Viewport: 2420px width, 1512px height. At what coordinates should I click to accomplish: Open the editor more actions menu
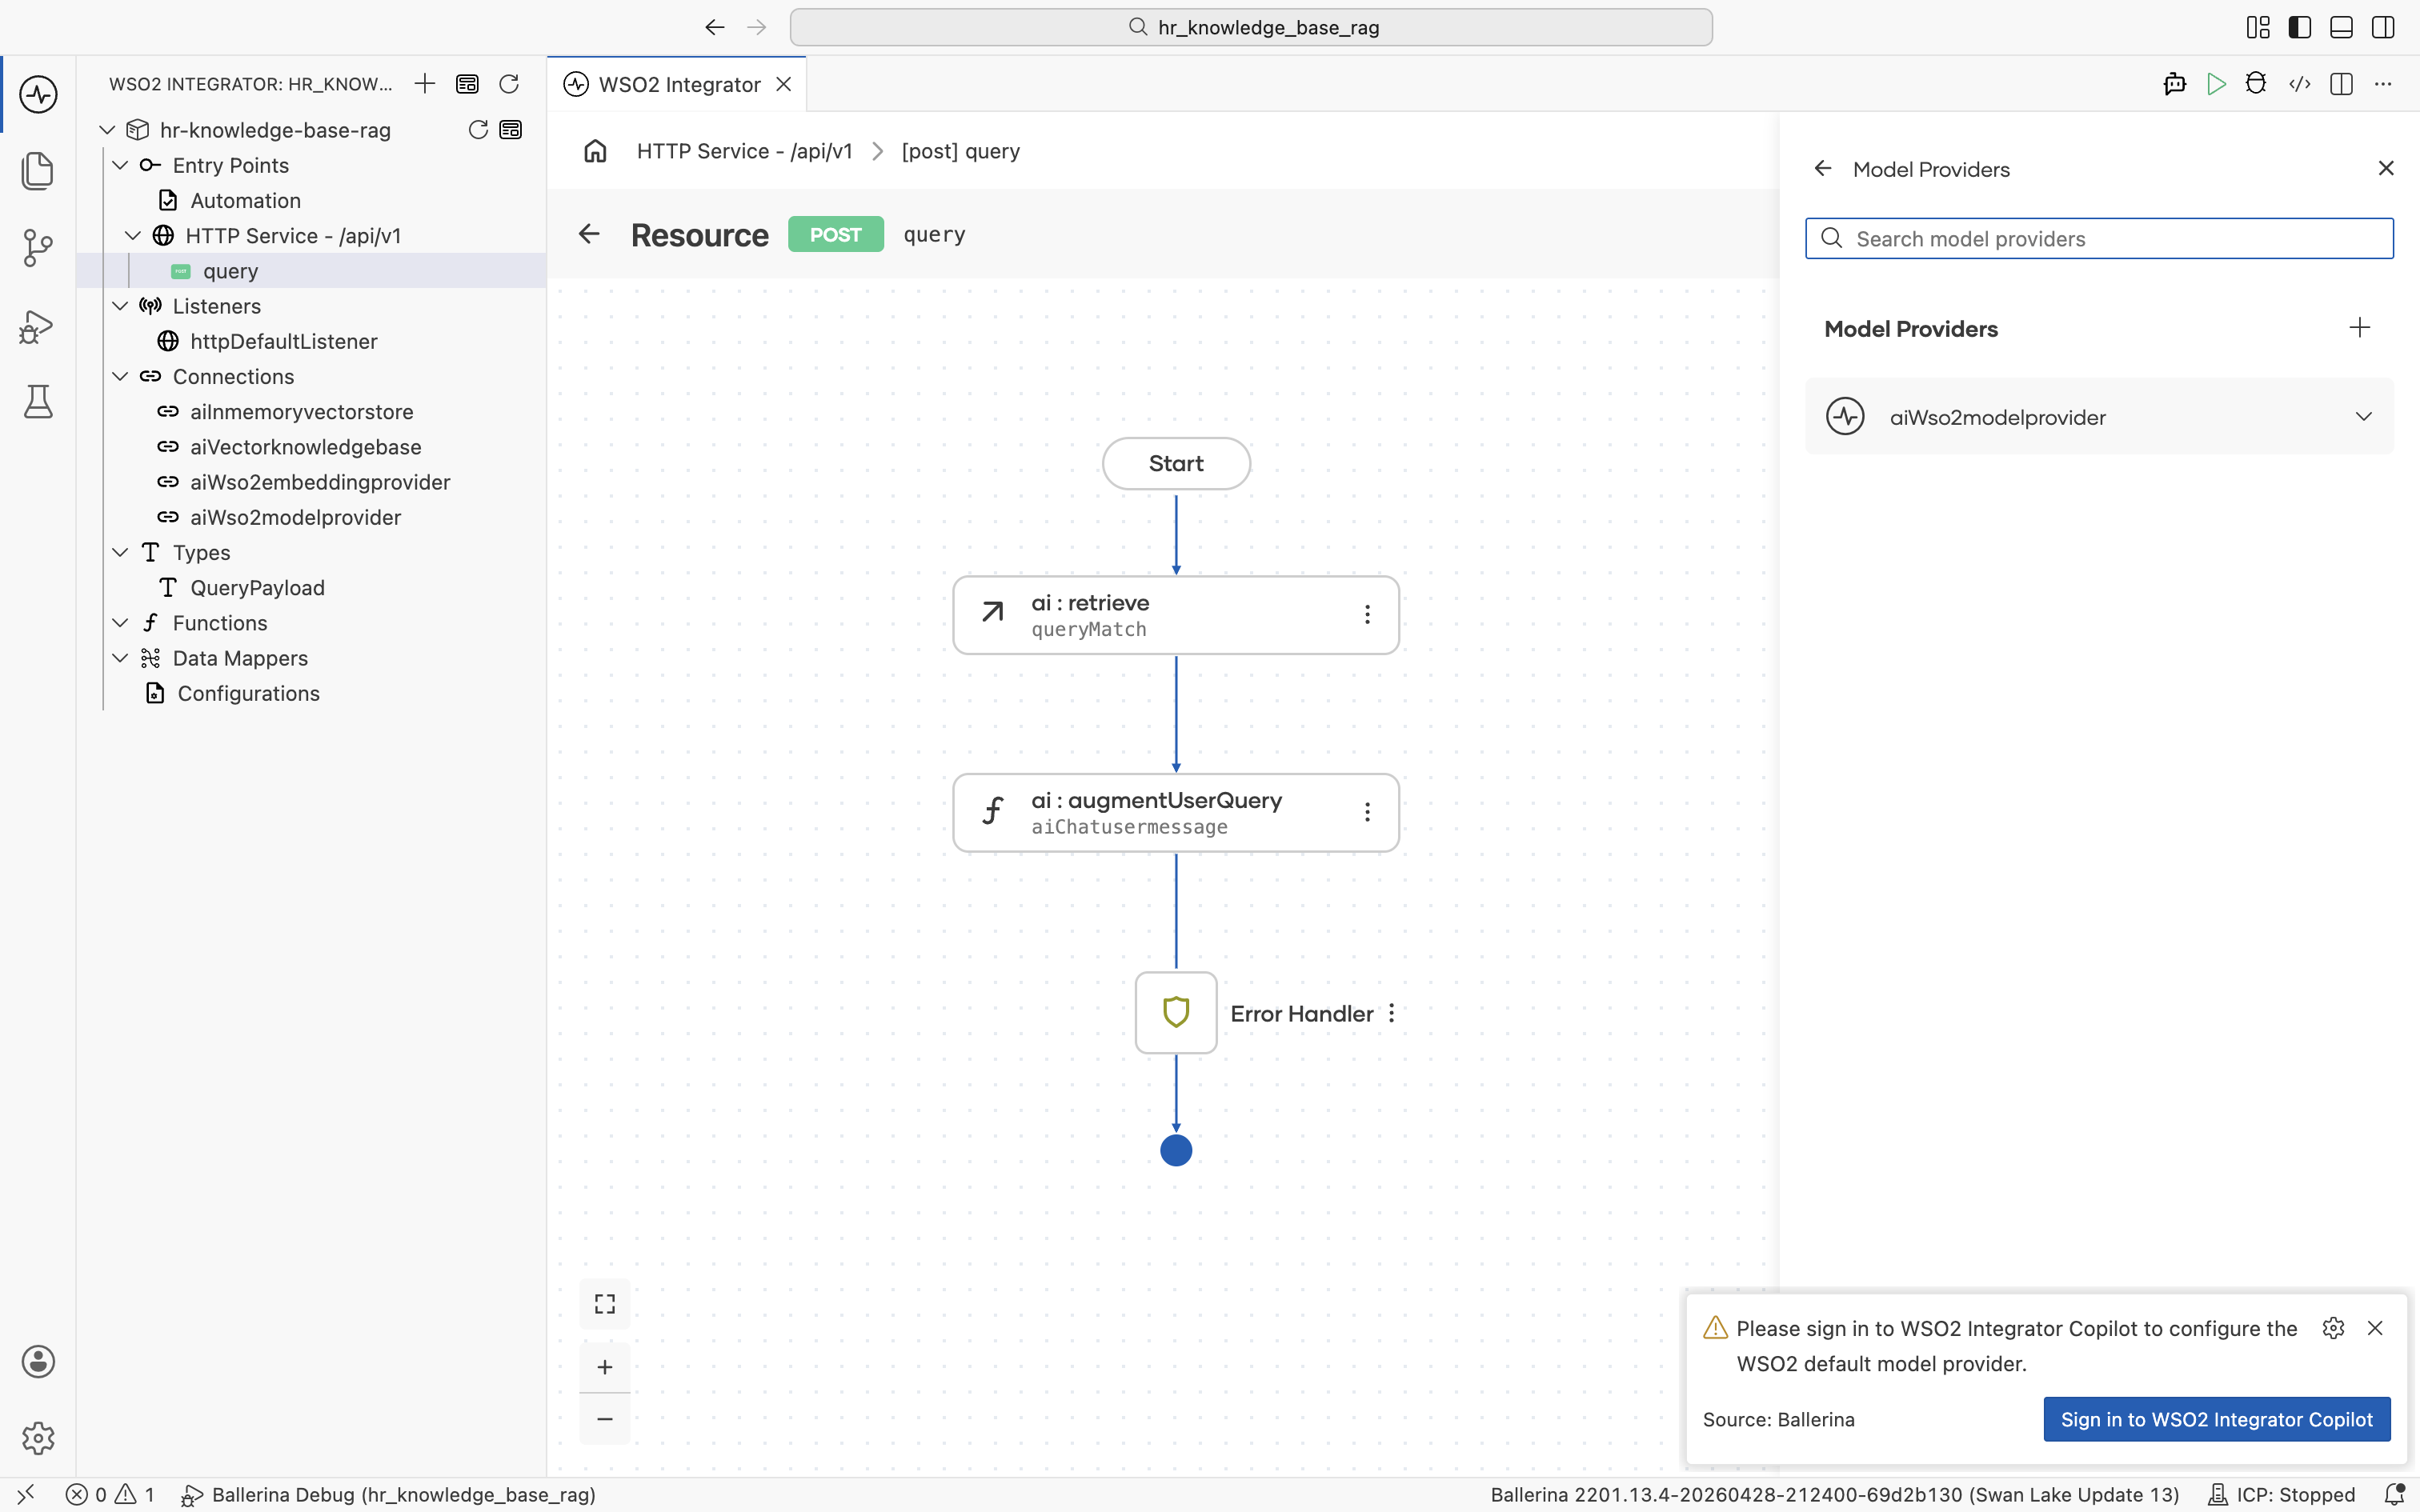click(2383, 84)
